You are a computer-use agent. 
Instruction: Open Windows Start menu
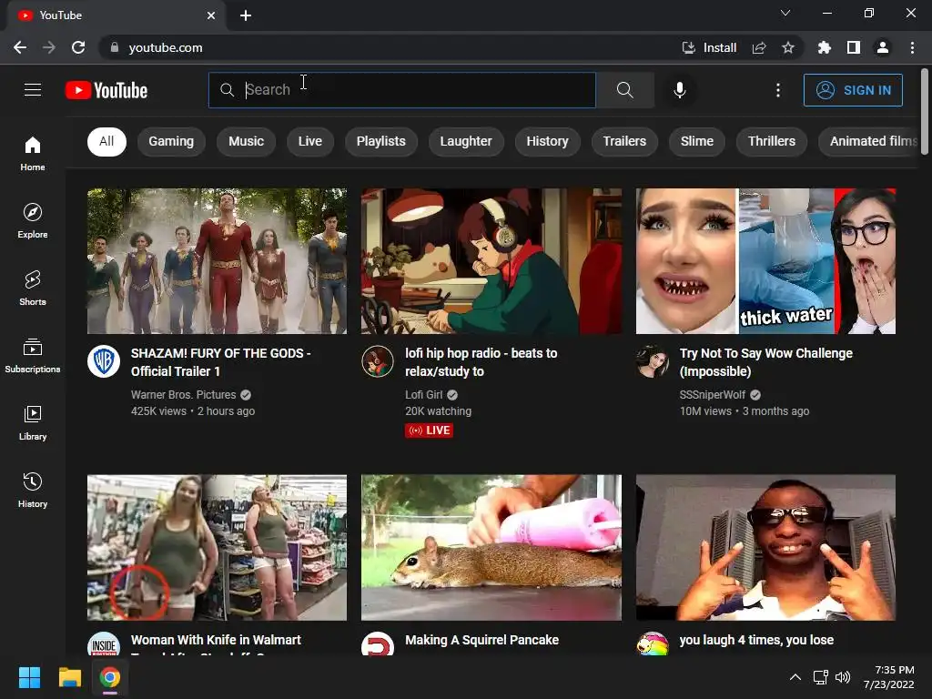pyautogui.click(x=29, y=677)
